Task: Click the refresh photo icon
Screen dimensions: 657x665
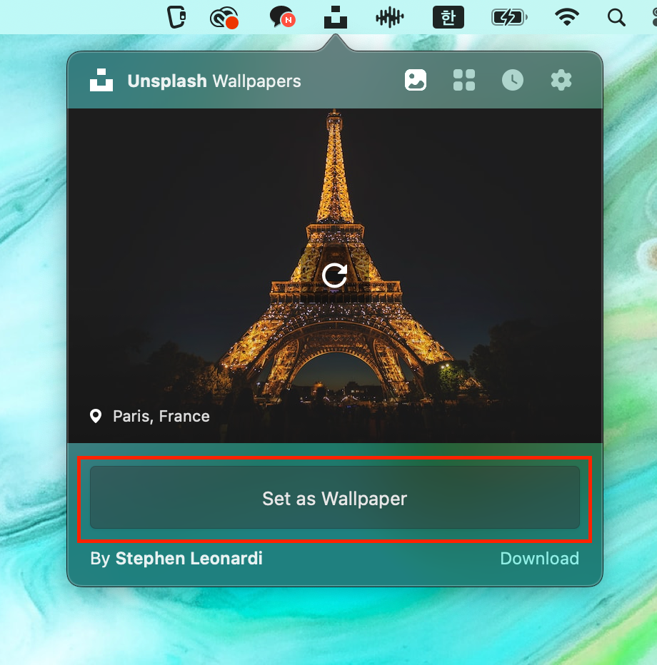Action: click(335, 275)
